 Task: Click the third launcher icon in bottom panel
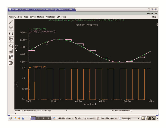coord(19,118)
